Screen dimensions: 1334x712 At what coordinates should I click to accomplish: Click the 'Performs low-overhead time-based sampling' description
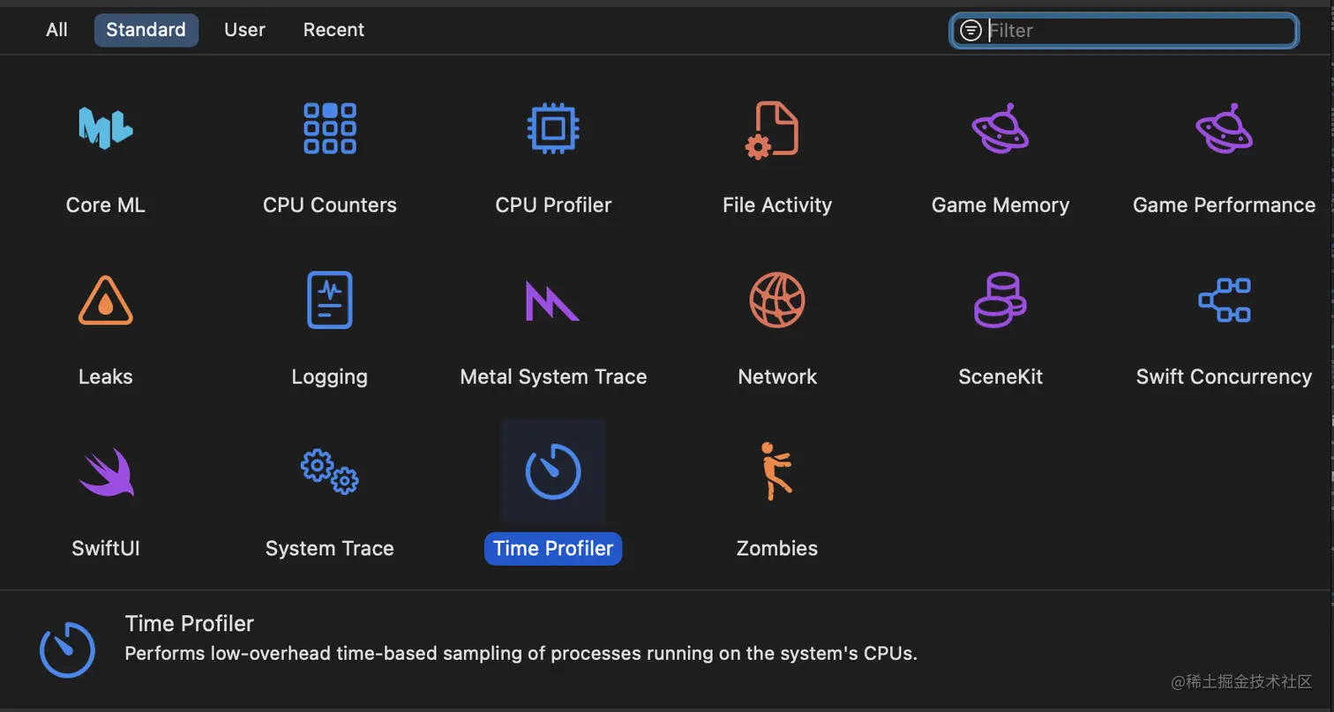tap(521, 654)
